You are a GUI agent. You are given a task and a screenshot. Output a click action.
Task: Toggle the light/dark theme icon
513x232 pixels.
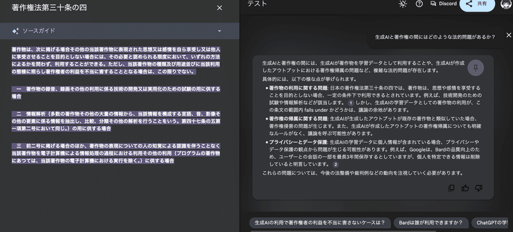click(x=403, y=4)
